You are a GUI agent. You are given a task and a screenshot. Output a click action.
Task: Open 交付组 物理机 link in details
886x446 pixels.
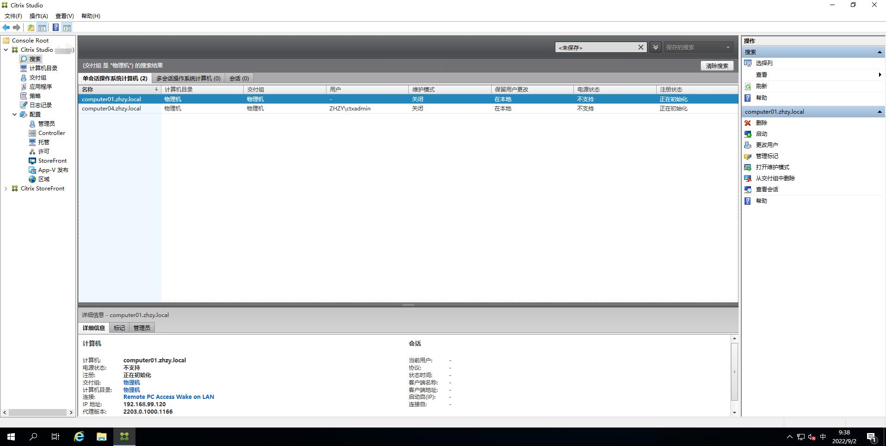131,382
